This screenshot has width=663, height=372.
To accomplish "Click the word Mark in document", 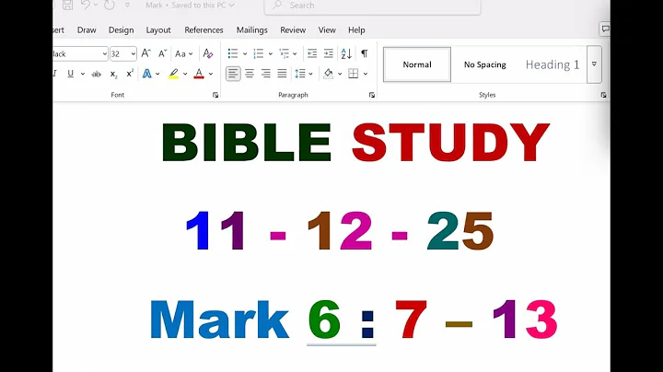I will [219, 320].
